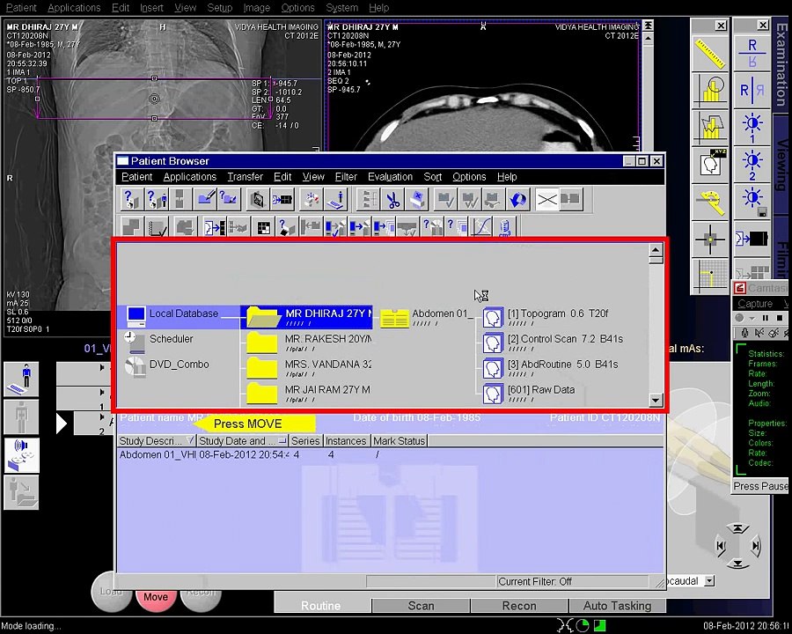The width and height of the screenshot is (792, 634).
Task: Open the Setup menu in main menu bar
Action: (x=220, y=8)
